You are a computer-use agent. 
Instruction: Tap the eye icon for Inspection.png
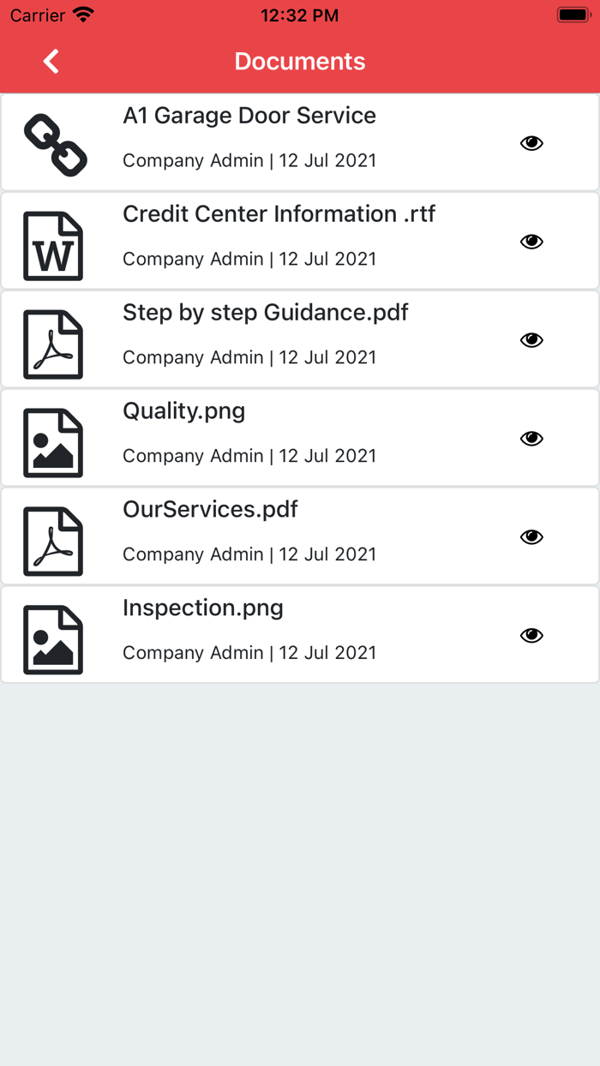click(x=531, y=636)
